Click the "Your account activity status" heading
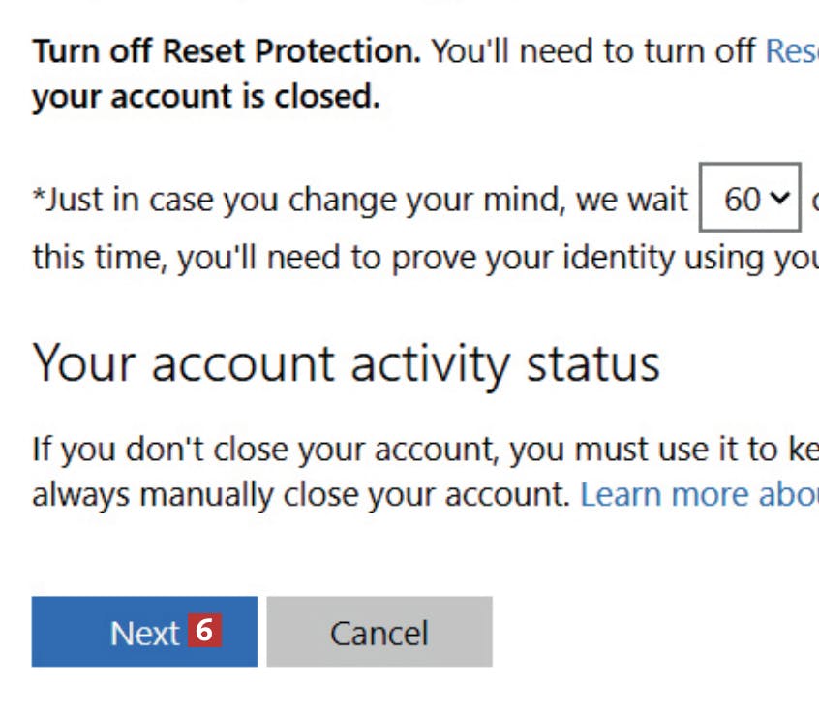This screenshot has width=819, height=715. point(346,363)
